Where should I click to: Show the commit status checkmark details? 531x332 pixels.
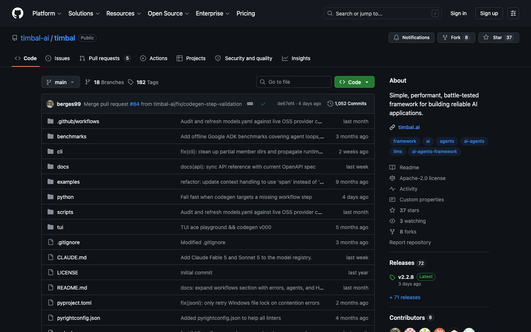pyautogui.click(x=263, y=104)
